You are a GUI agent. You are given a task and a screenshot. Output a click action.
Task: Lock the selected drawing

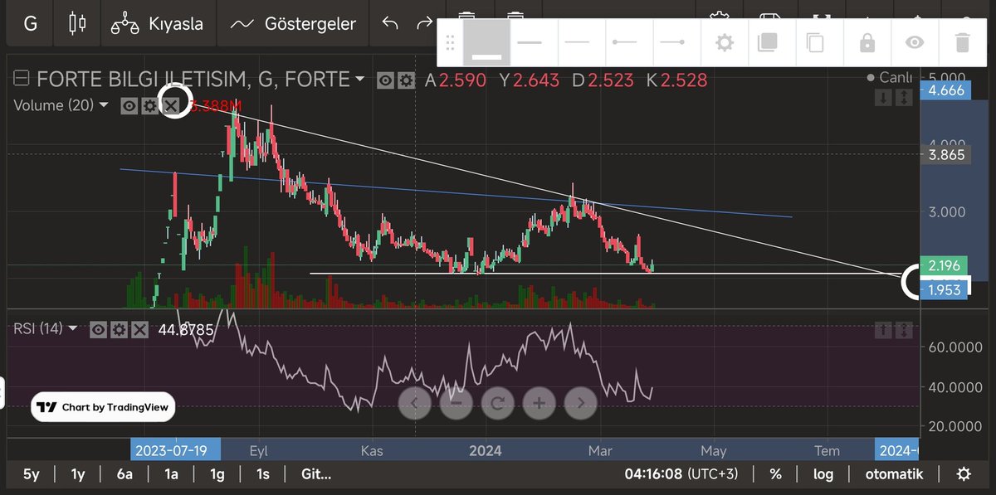click(867, 41)
